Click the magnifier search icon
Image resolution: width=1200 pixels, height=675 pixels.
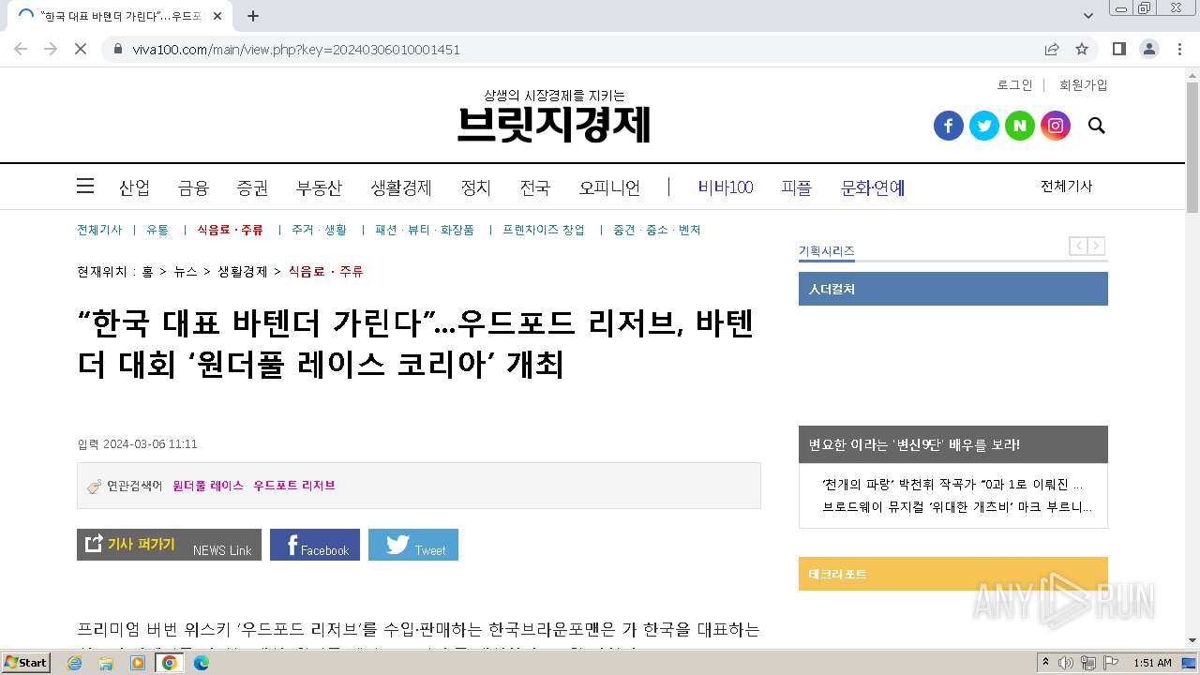[x=1096, y=126]
